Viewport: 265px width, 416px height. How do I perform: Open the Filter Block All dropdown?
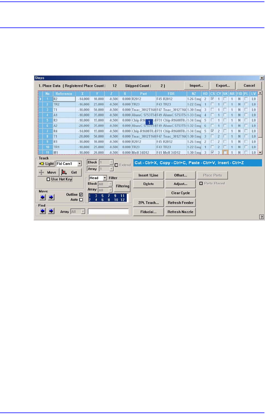coord(110,184)
